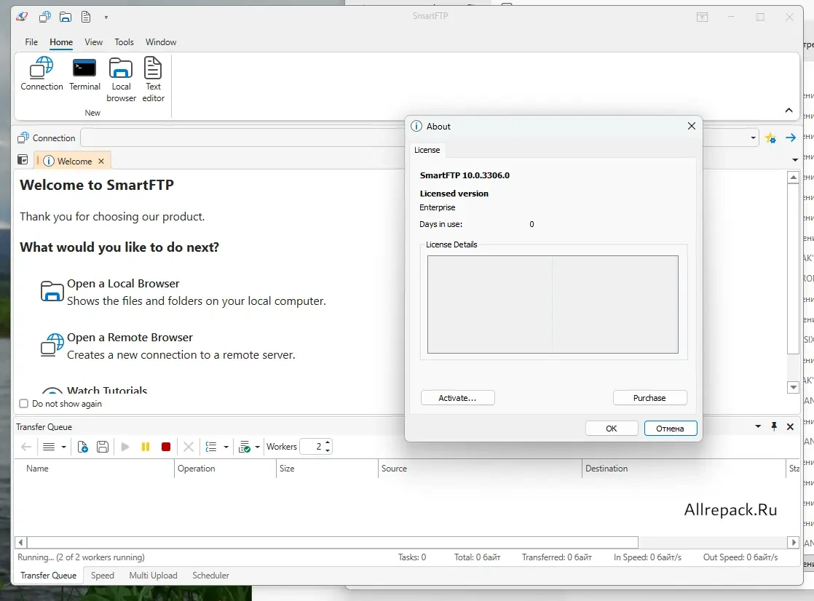Viewport: 814px width, 601px height.
Task: Check Do not show again
Action: 24,404
